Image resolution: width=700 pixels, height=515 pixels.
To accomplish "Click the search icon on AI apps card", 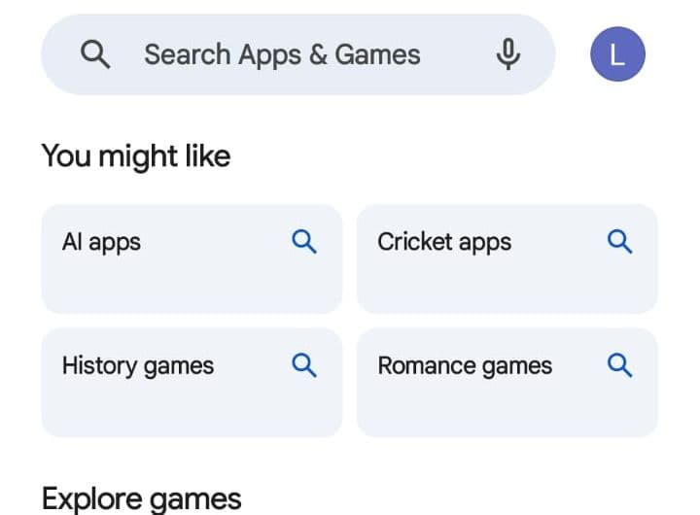I will (304, 242).
